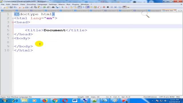The width and height of the screenshot is (183, 103).
Task: Toggle Word wrap in the toolbar
Action: tap(80, 7)
